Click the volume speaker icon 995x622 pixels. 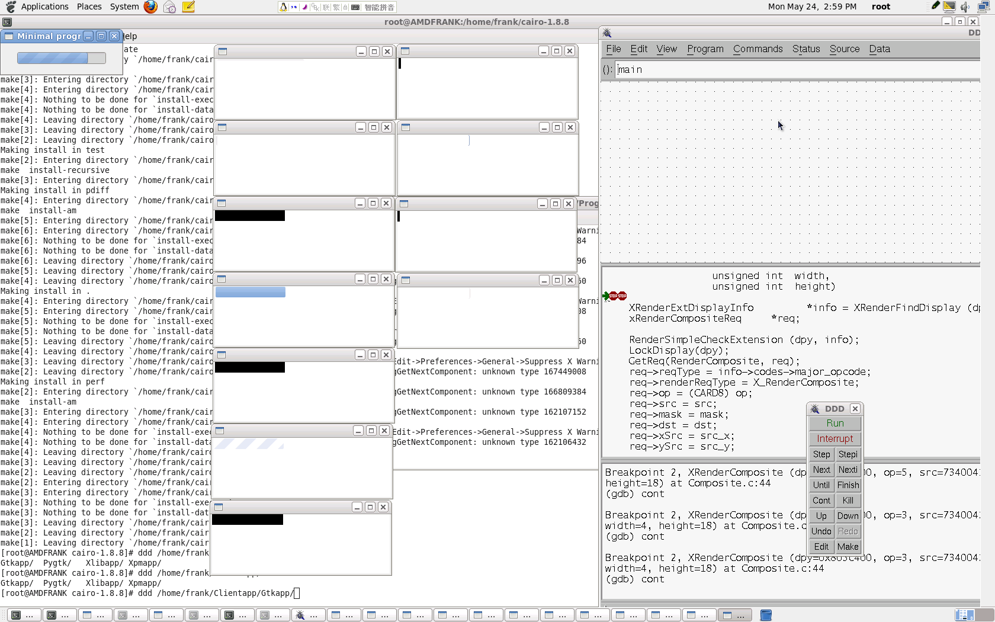tap(965, 7)
